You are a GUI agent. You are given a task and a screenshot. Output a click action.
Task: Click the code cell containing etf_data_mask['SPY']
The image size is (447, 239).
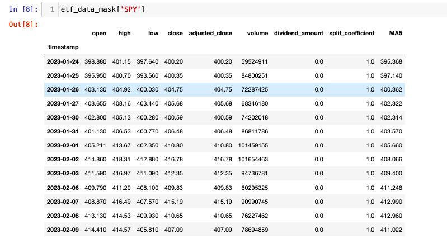[x=244, y=9]
